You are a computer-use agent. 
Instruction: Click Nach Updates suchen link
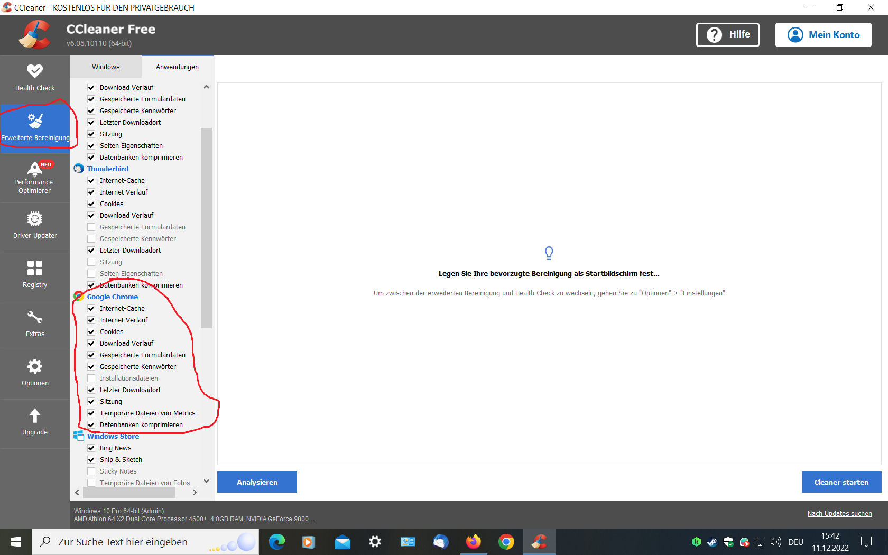point(840,514)
